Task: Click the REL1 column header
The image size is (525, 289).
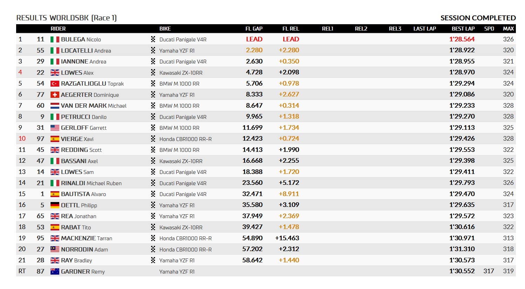Action: [x=328, y=29]
